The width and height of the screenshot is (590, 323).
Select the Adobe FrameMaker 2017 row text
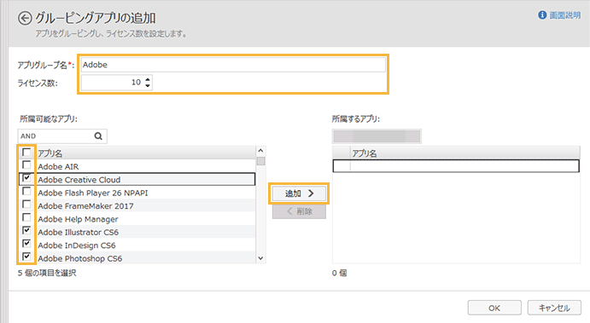pos(85,206)
